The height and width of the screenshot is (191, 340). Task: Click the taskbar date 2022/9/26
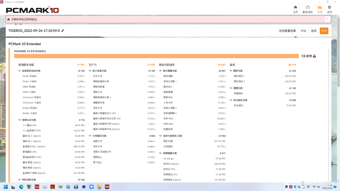pyautogui.click(x=327, y=188)
